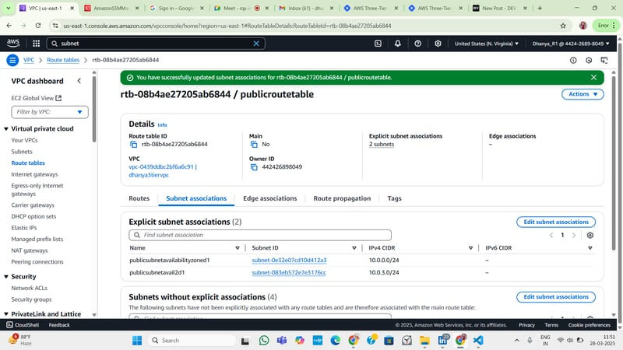Switch to the AmazonSSMMa browser tab
This screenshot has width=623, height=350.
click(x=111, y=8)
